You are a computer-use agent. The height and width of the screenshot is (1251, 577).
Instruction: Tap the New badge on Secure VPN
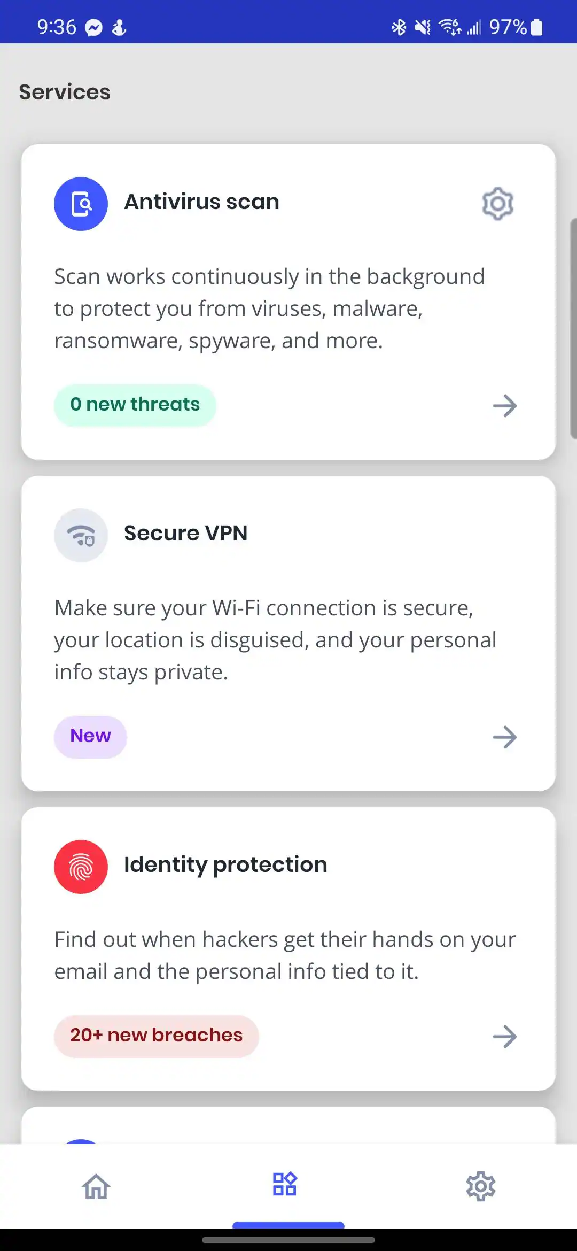(90, 736)
